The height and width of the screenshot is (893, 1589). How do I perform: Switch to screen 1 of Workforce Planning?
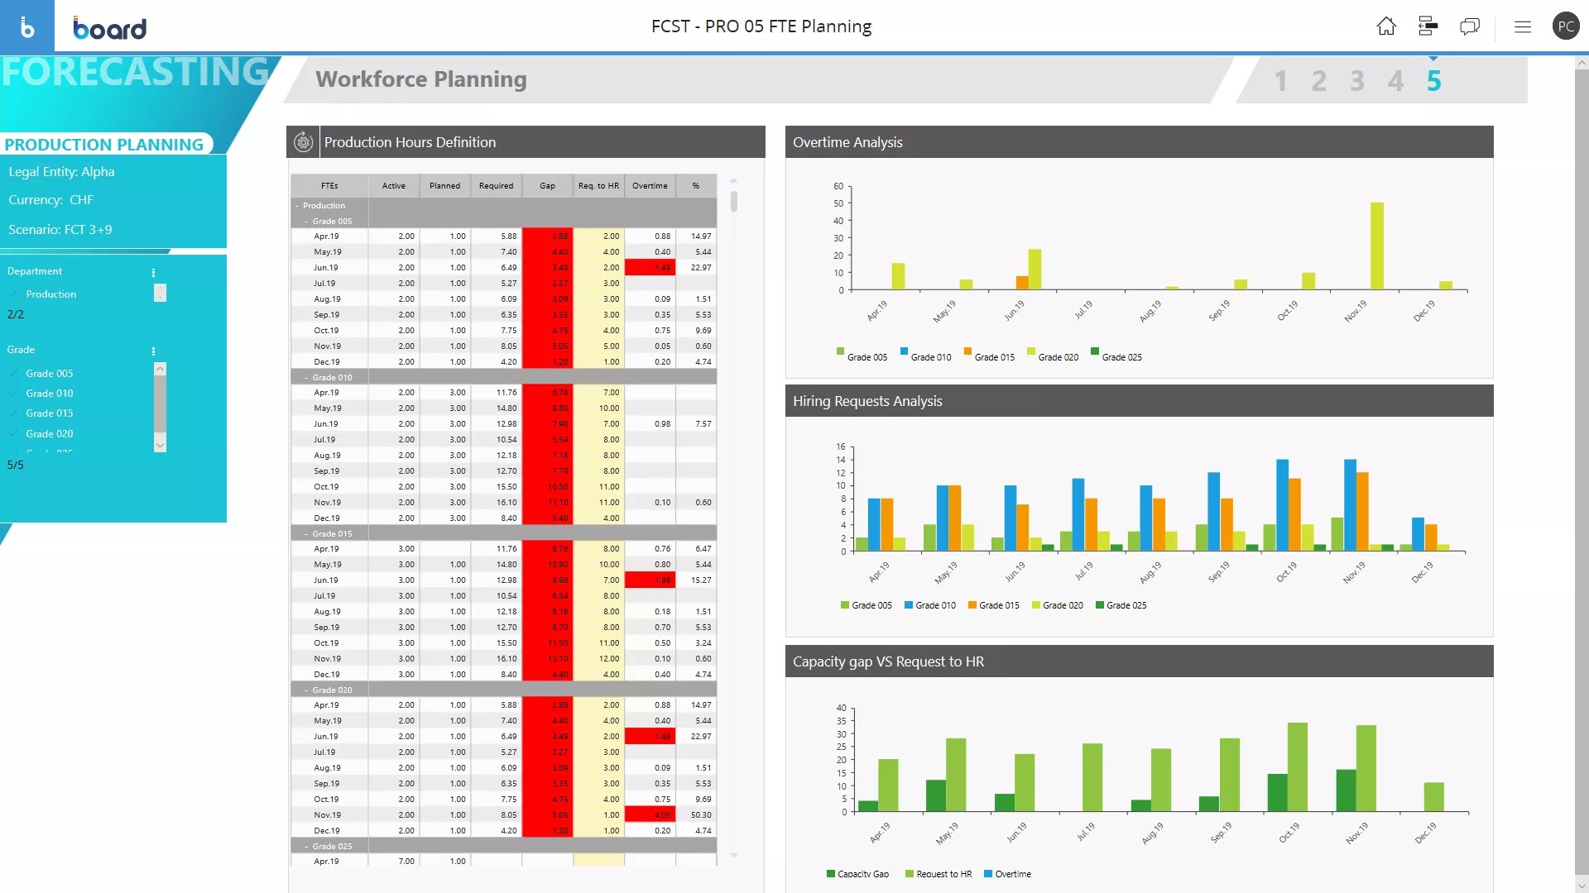(1280, 81)
